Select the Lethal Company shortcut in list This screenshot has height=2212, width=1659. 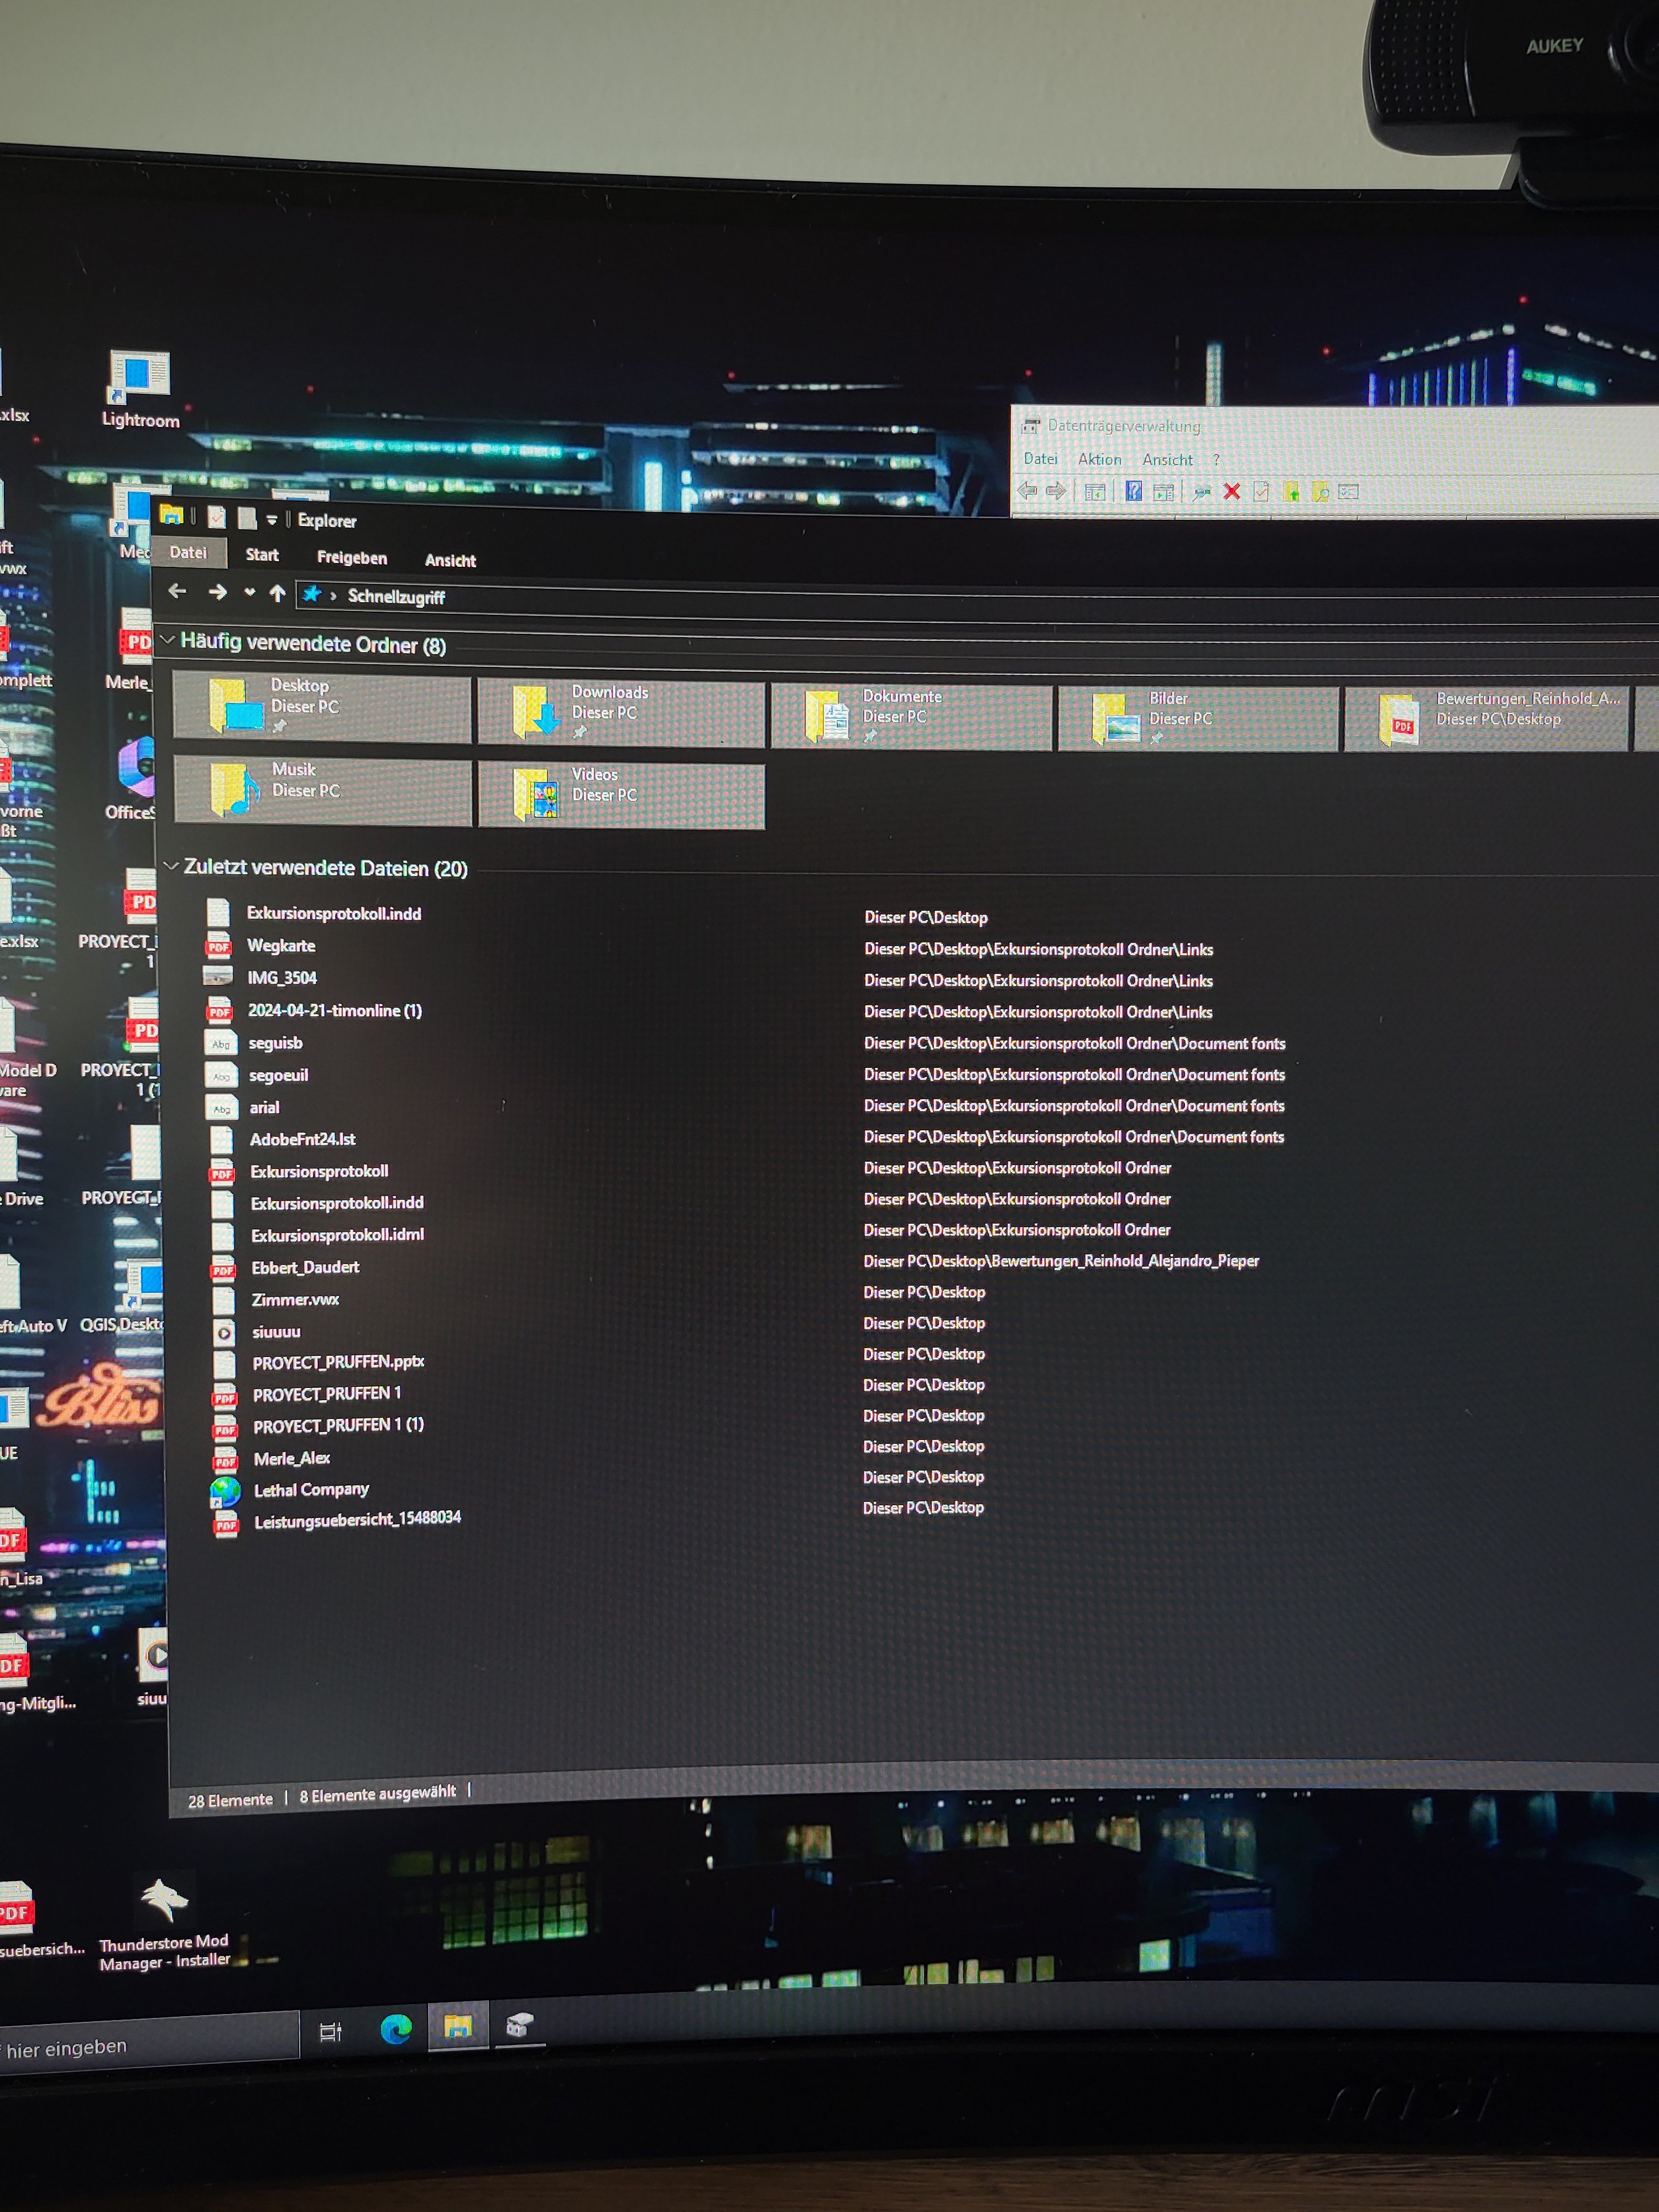click(311, 1490)
